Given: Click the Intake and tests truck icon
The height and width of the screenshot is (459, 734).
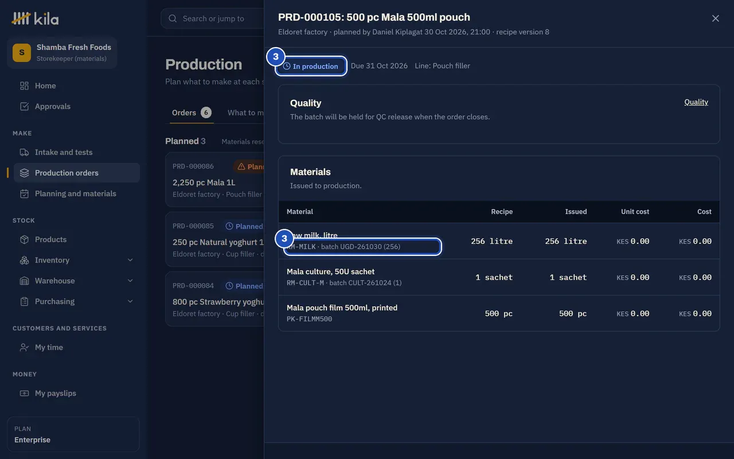Looking at the screenshot, I should [24, 152].
